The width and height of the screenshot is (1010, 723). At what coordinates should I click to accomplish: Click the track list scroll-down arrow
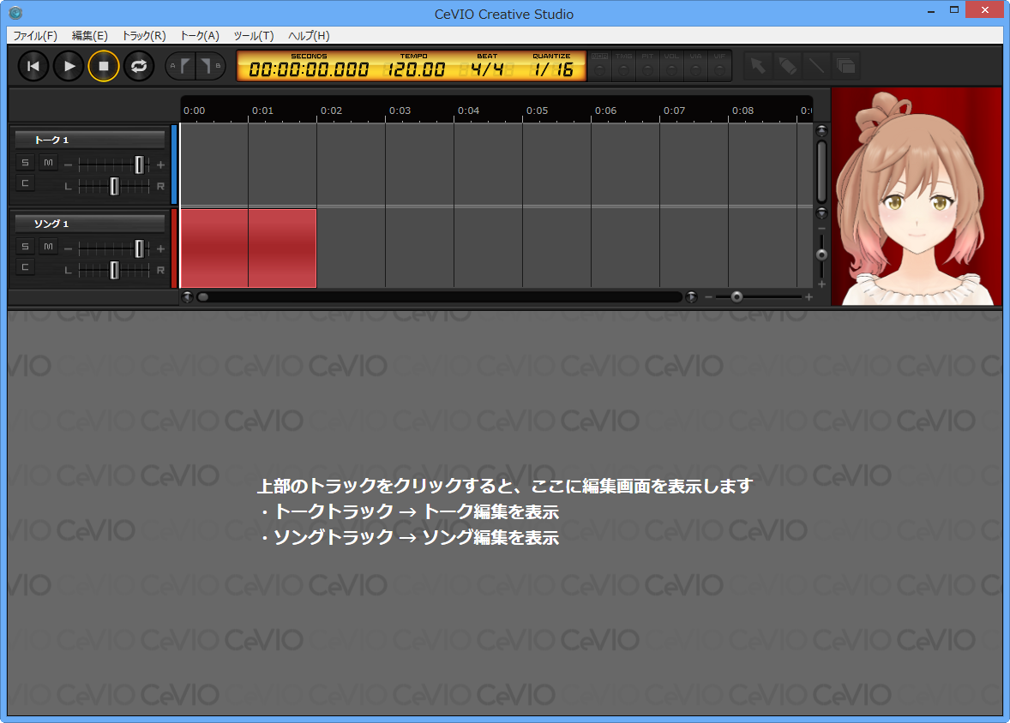(821, 212)
